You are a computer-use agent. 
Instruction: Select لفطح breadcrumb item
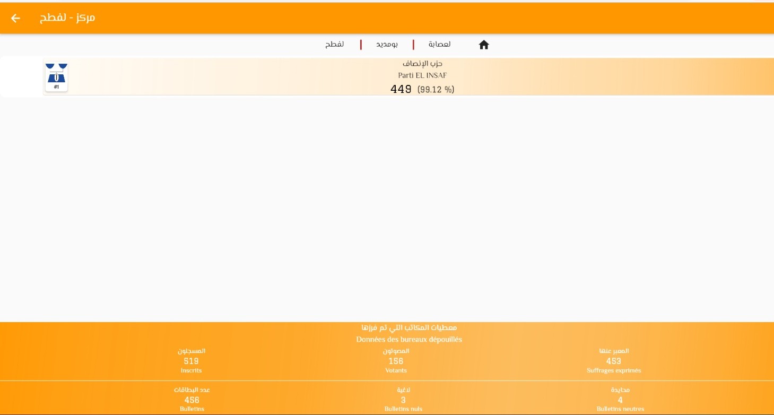[334, 45]
